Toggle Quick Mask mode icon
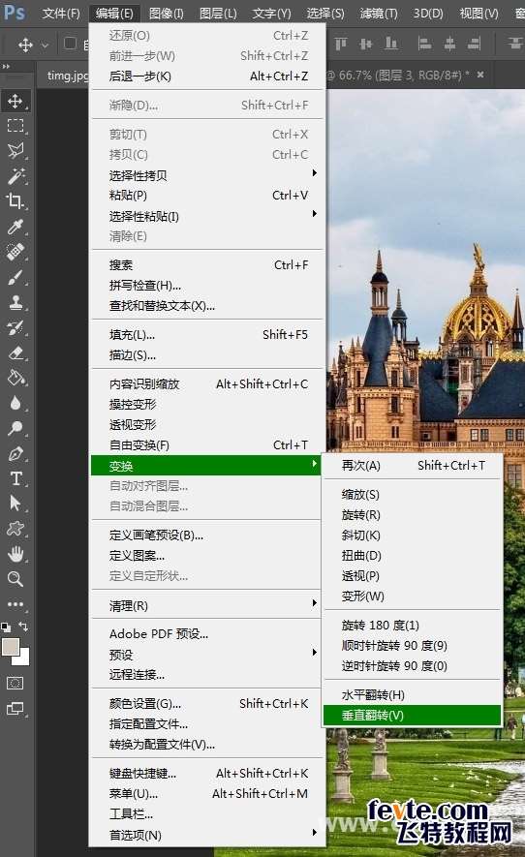525x857 pixels. [x=15, y=683]
